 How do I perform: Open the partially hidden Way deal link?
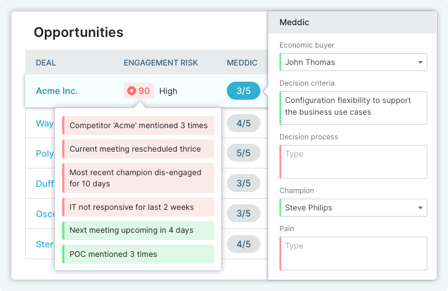pyautogui.click(x=45, y=123)
